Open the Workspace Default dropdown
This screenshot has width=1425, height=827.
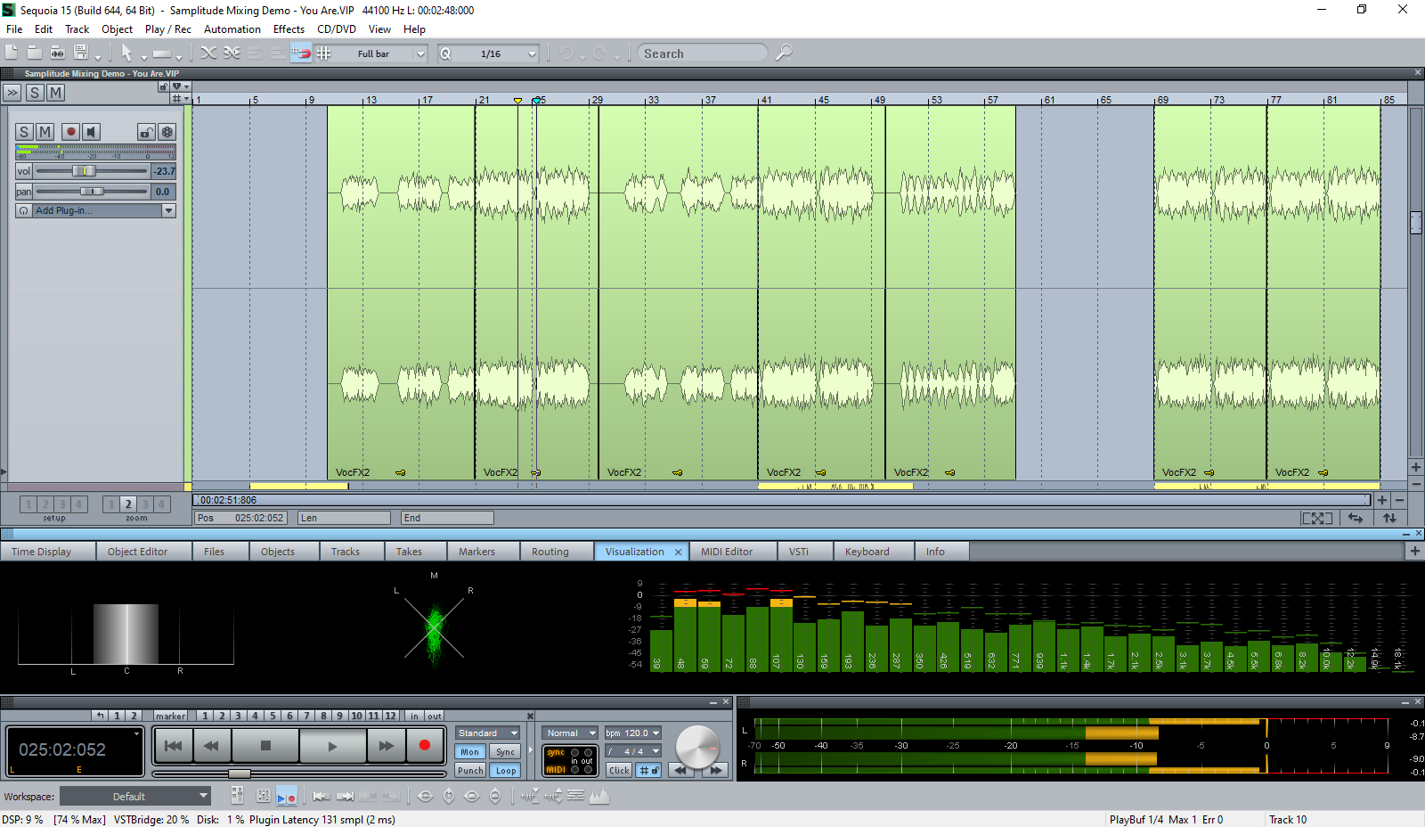[x=135, y=796]
